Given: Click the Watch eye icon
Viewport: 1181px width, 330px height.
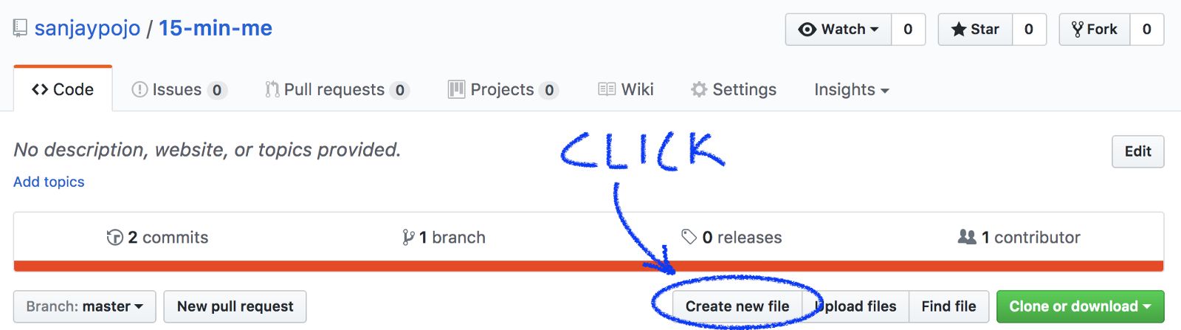Looking at the screenshot, I should pos(808,30).
